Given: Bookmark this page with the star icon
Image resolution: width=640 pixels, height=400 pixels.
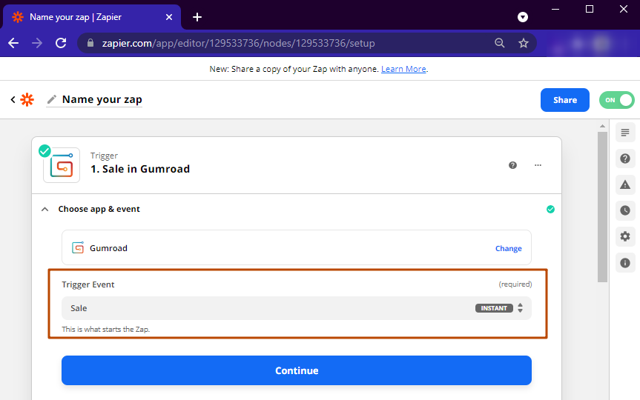Looking at the screenshot, I should click(524, 43).
